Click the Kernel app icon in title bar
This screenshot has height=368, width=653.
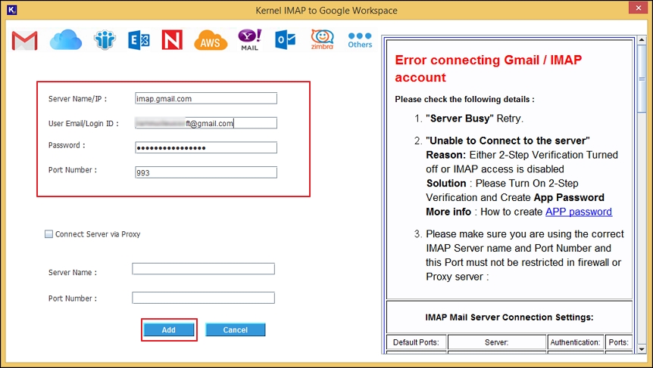tap(11, 10)
